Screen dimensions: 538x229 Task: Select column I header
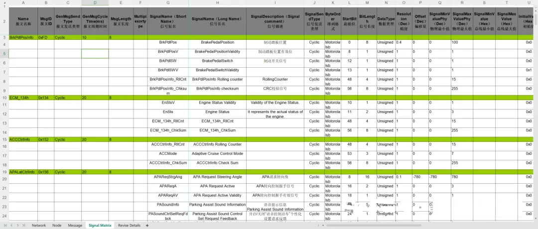tap(275, 3)
